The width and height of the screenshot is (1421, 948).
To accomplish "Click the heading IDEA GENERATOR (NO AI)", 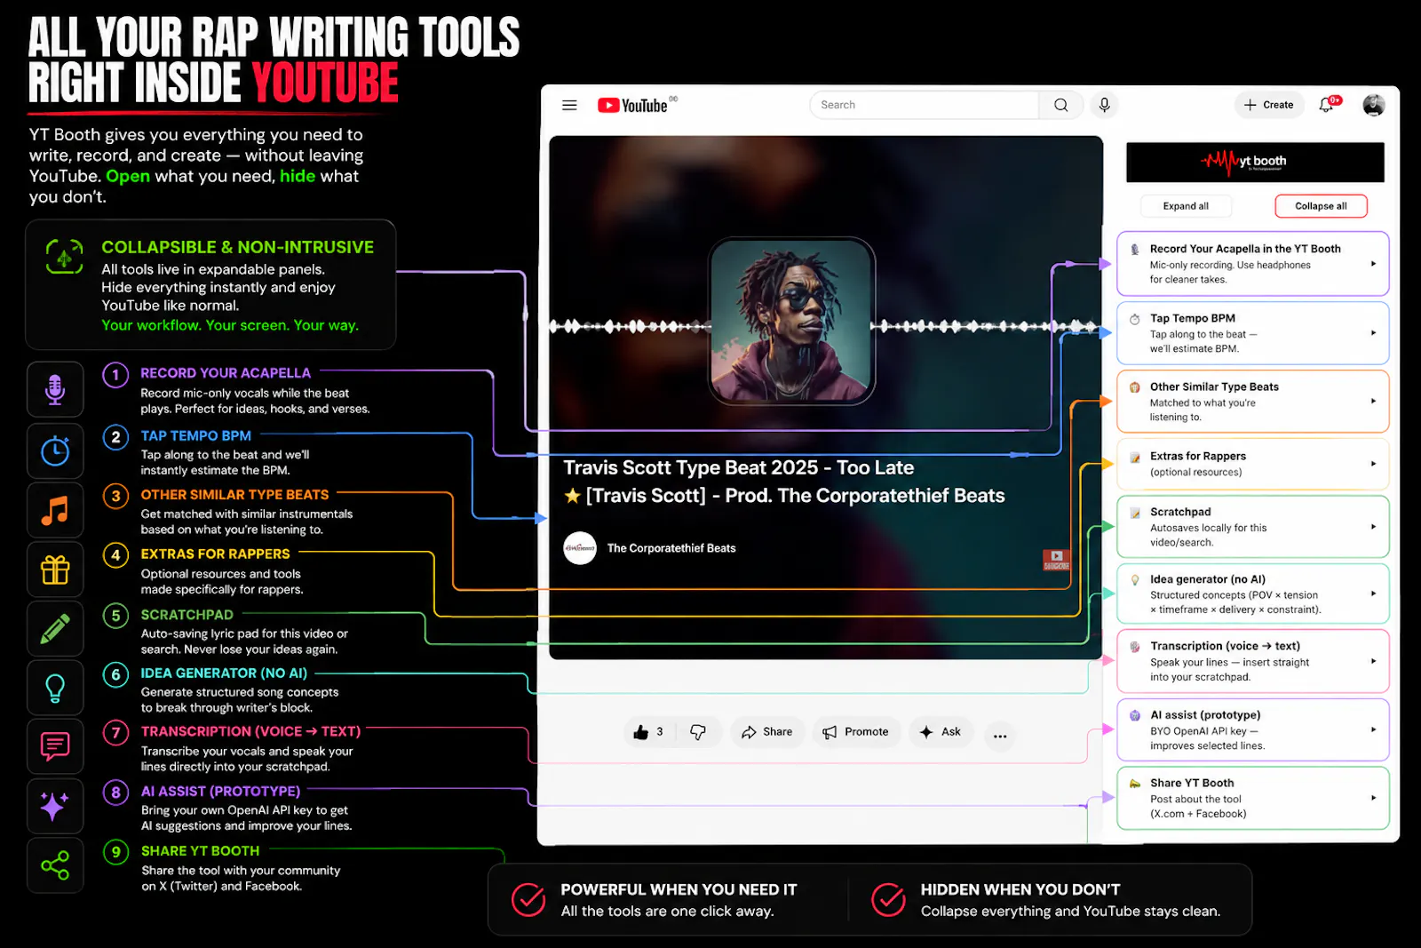I will (224, 673).
